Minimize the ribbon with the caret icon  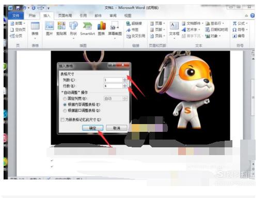click(x=246, y=16)
